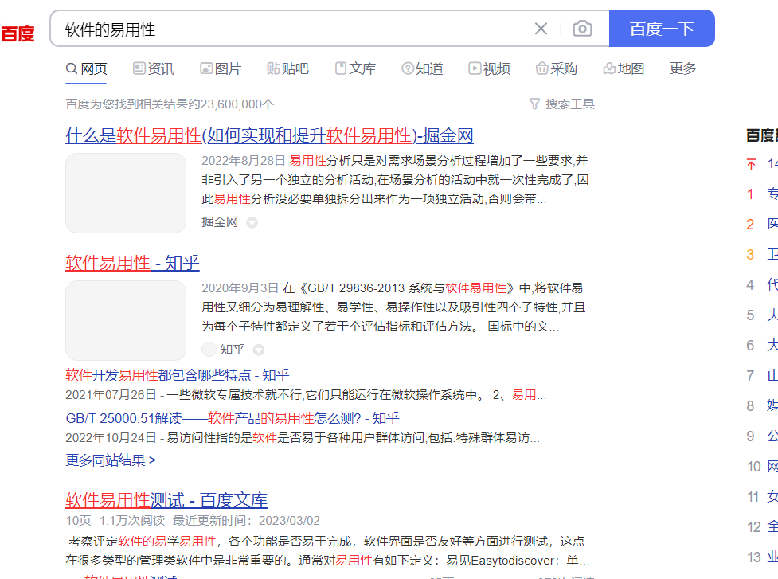778x579 pixels.
Task: Click the result count text 23,600,000个
Action: tap(237, 104)
